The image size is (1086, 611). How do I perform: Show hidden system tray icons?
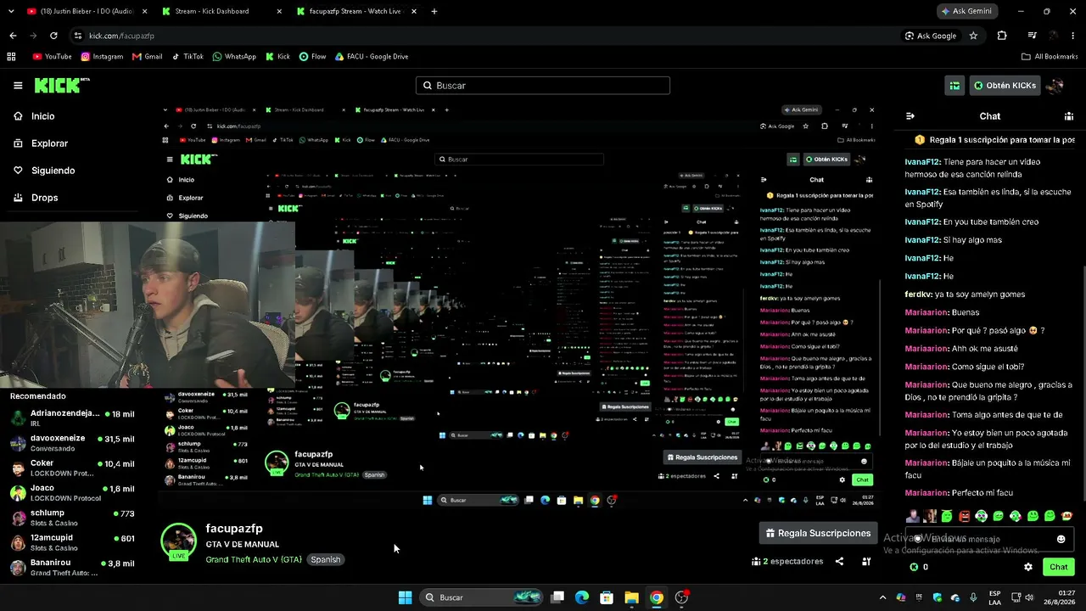(882, 597)
